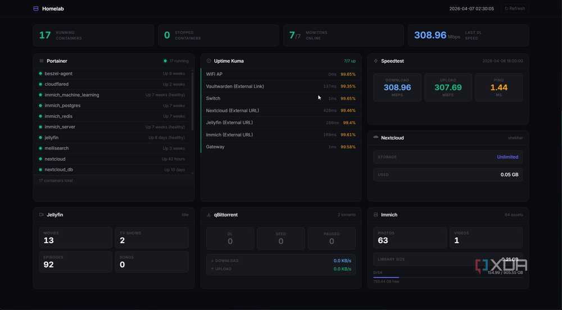Open the Gateway monitor row
This screenshot has width=562, height=310.
[280, 147]
